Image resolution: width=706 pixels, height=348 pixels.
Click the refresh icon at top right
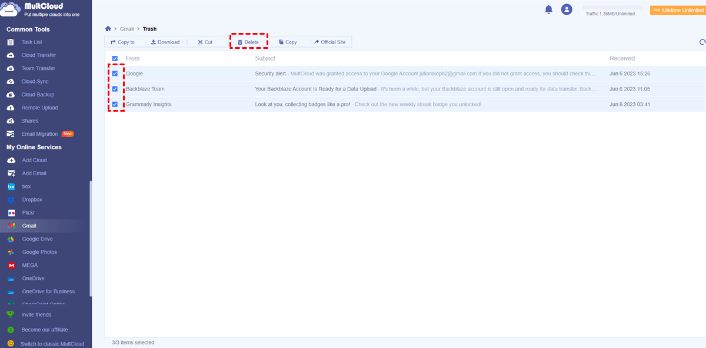pyautogui.click(x=702, y=42)
